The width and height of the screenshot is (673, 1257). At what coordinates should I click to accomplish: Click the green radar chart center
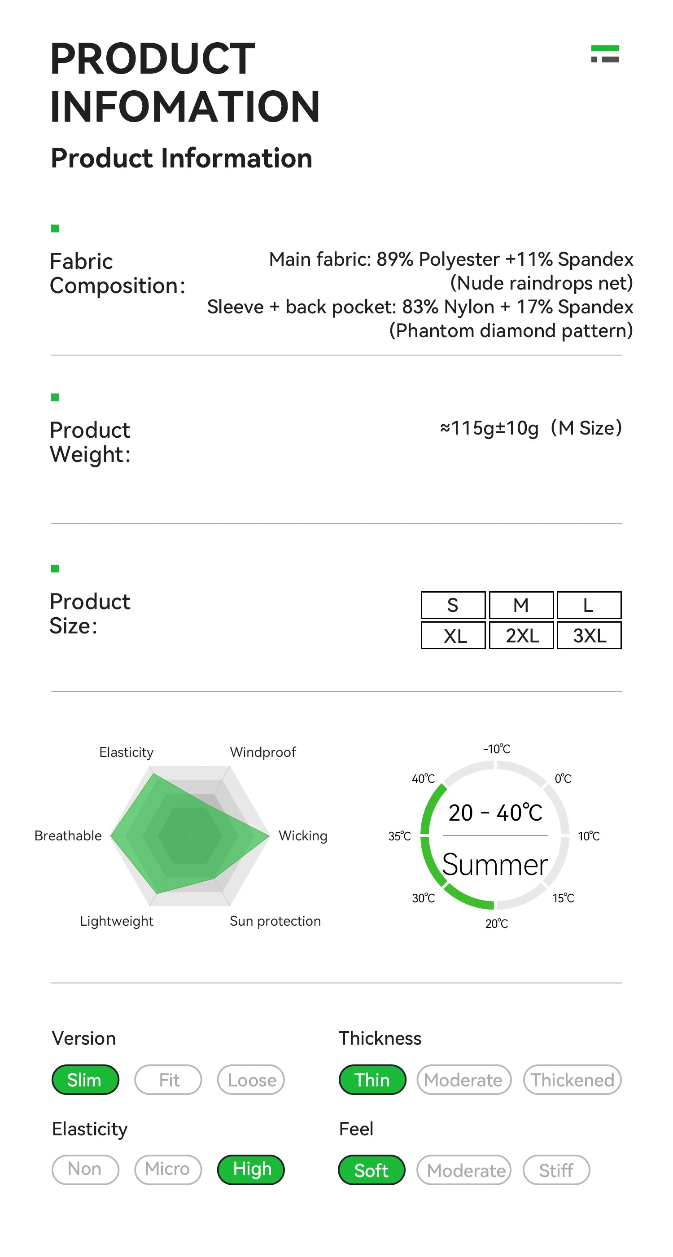coord(190,835)
